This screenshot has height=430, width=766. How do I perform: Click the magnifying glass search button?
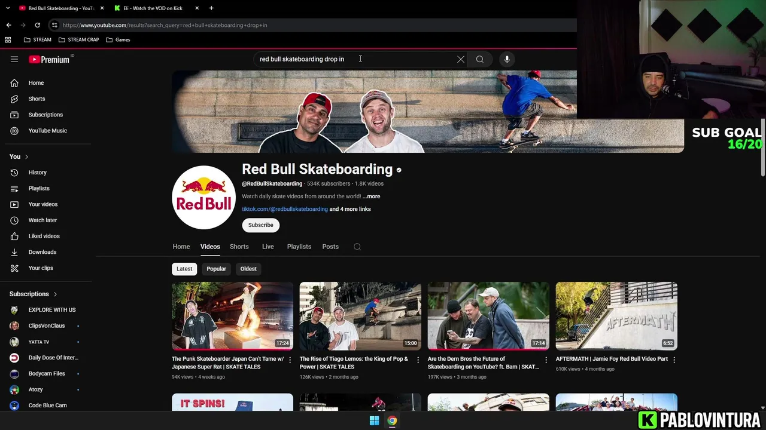click(x=480, y=59)
